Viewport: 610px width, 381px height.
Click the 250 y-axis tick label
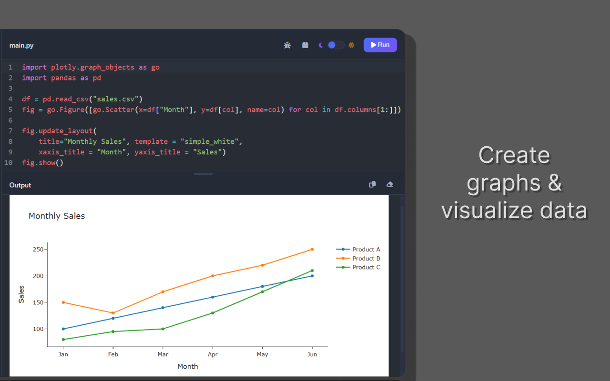click(x=38, y=250)
